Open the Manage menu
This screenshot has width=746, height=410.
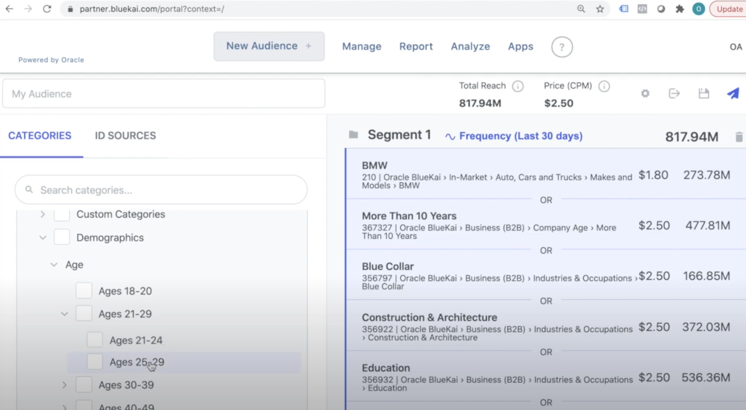[362, 46]
